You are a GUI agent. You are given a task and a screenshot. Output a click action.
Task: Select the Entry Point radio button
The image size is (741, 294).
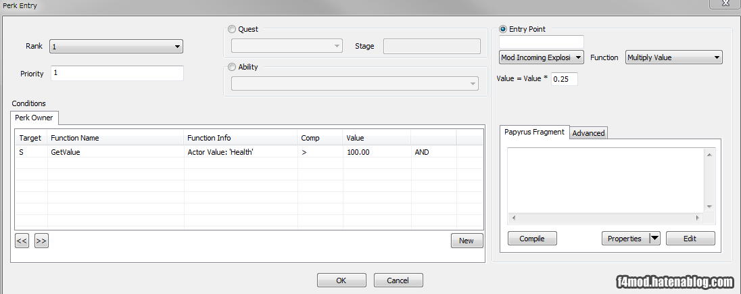click(x=503, y=29)
